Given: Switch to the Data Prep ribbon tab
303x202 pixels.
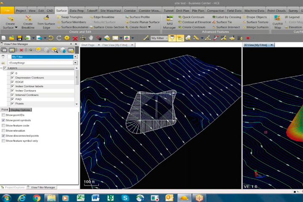Looking at the screenshot, I should coord(77,11).
